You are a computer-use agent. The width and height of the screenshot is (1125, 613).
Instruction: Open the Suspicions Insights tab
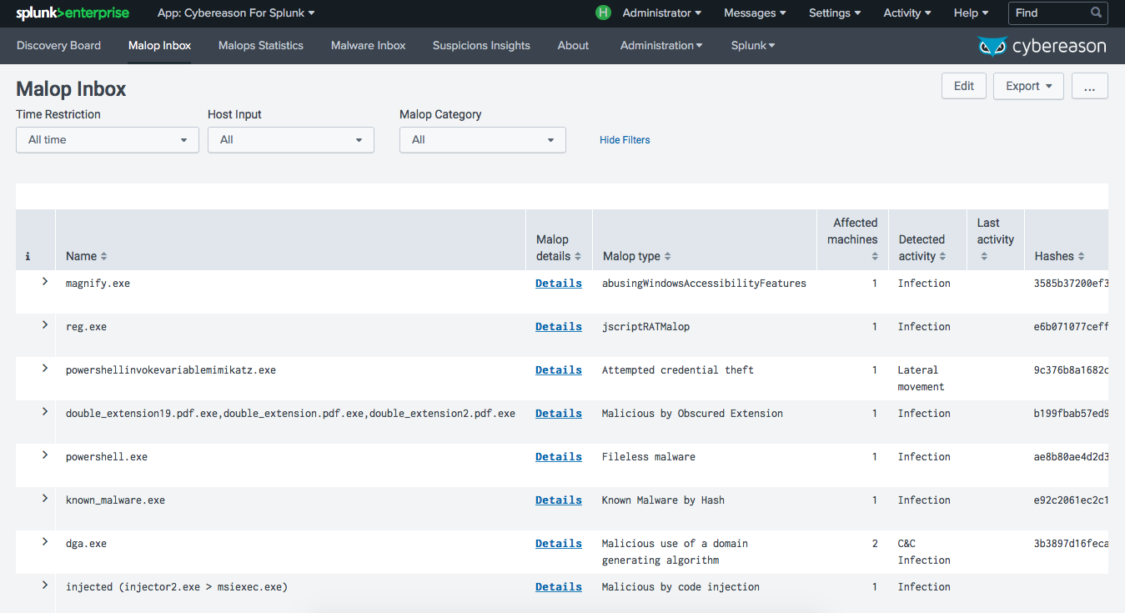coord(481,46)
